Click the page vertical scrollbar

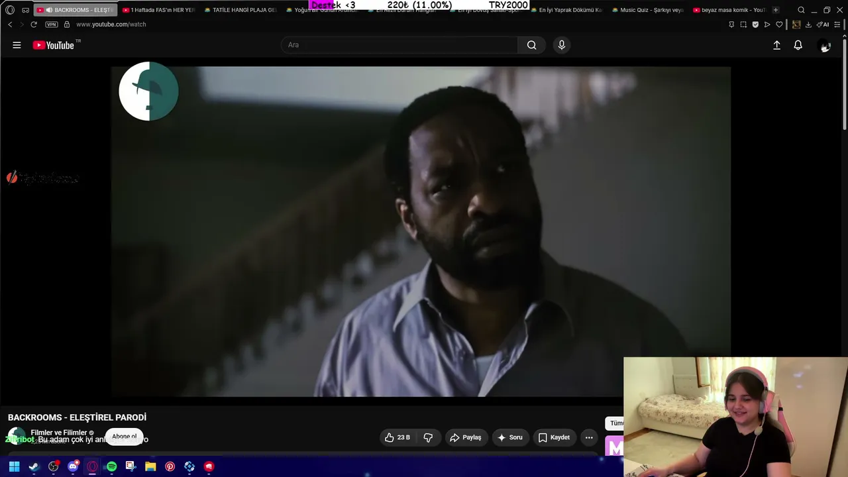coord(844,83)
